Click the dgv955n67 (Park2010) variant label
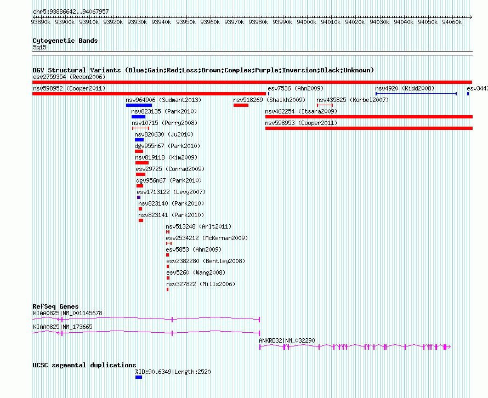 coord(167,146)
